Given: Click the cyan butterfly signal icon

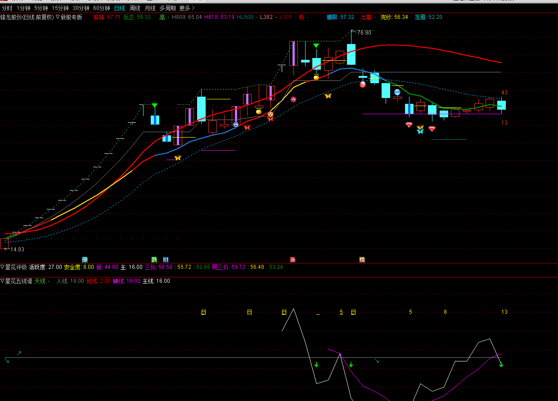Looking at the screenshot, I should (420, 131).
